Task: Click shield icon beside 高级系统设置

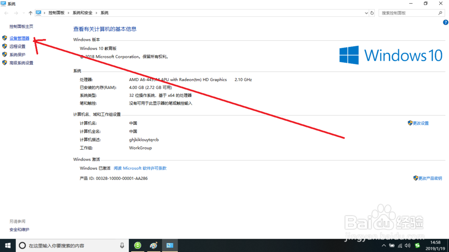Action: pos(4,63)
